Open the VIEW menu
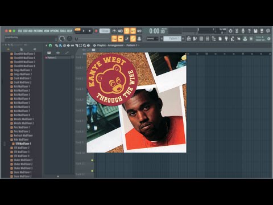Image resolution: width=273 pixels, height=205 pixels. [x=47, y=31]
